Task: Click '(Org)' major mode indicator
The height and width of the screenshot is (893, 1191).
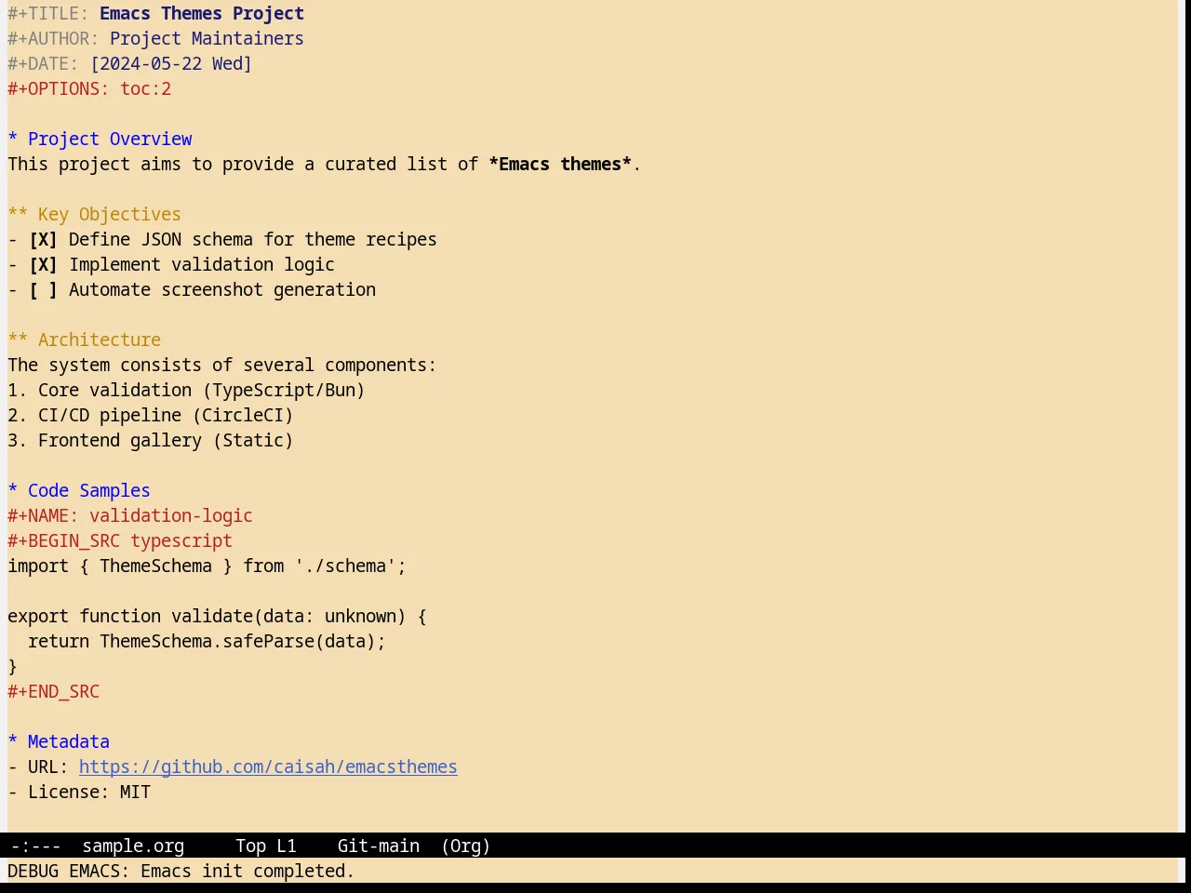Action: click(x=466, y=846)
